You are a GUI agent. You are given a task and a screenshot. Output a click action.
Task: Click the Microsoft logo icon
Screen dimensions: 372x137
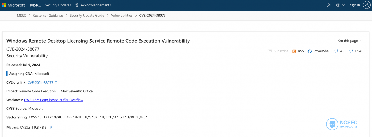click(x=4, y=5)
